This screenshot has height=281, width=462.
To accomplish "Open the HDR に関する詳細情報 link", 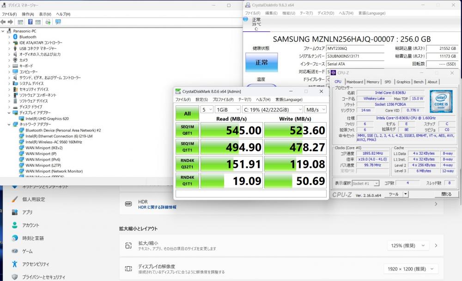I will 157,208.
